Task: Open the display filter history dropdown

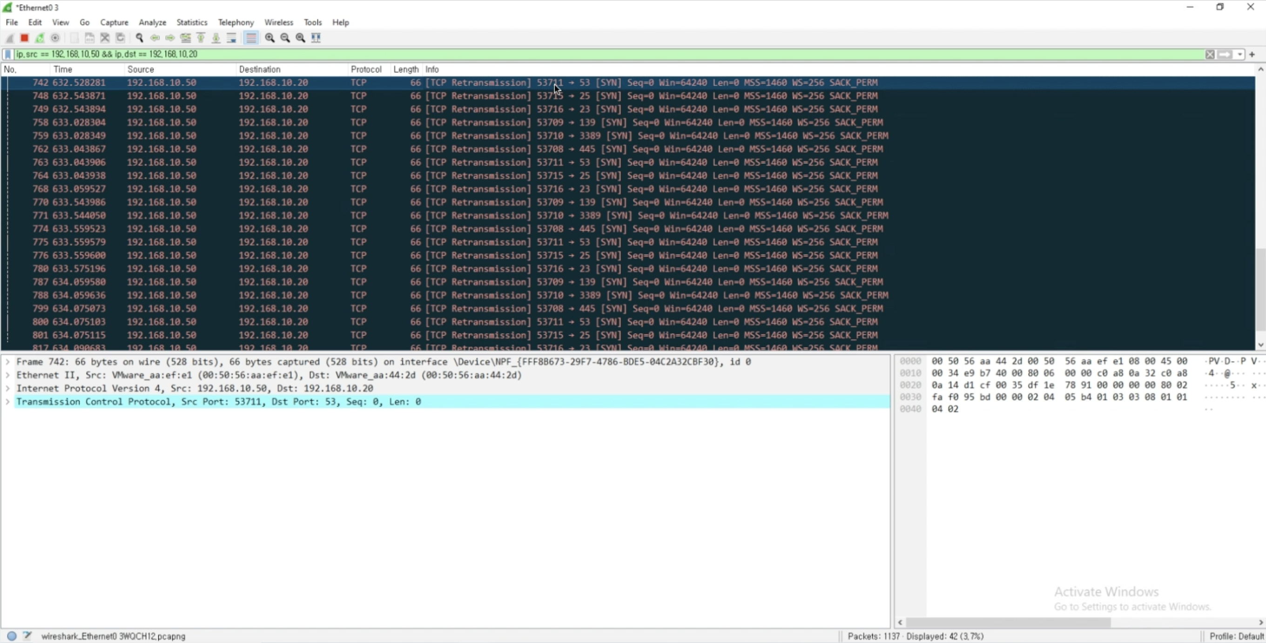Action: (1240, 54)
